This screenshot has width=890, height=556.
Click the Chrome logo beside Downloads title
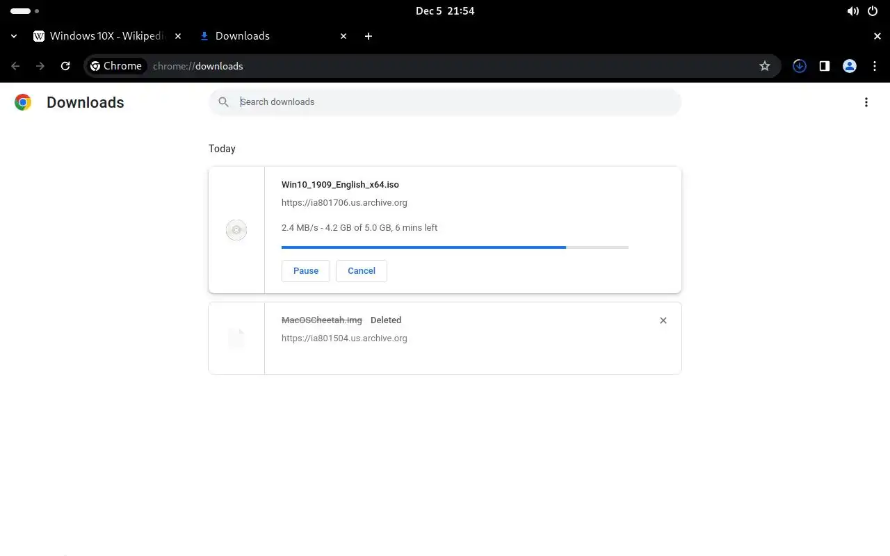pos(23,102)
